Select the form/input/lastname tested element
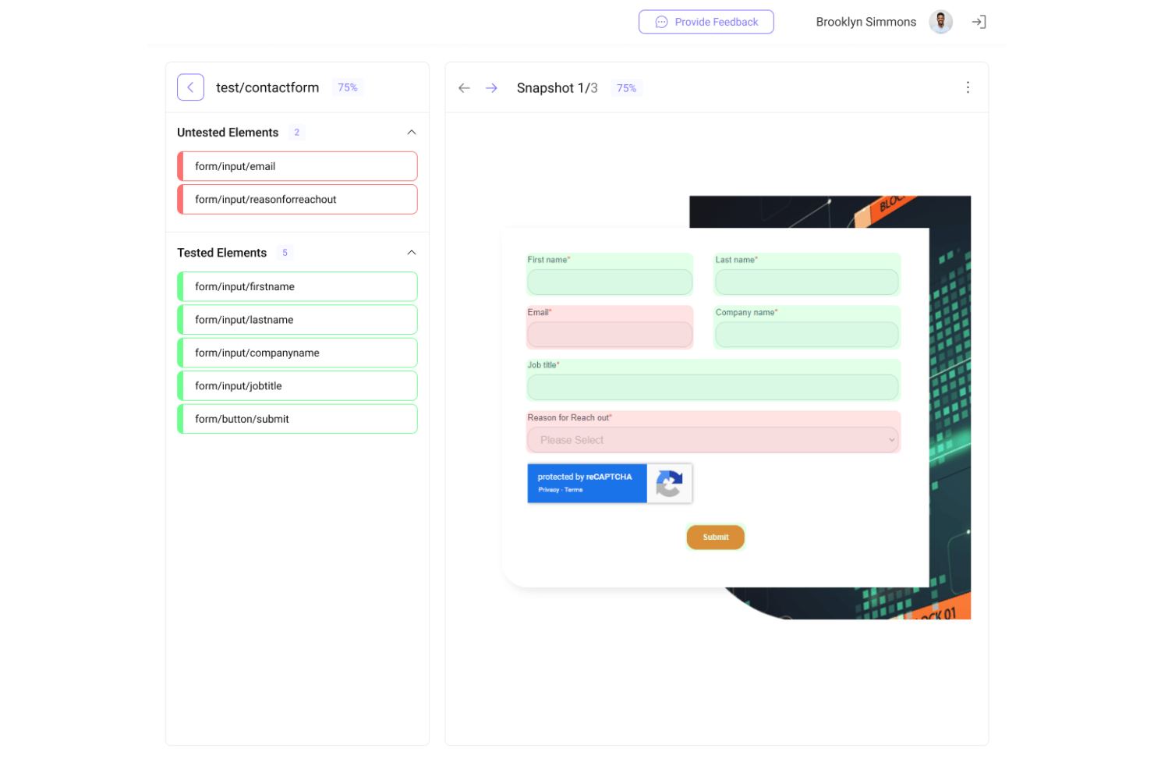1154x770 pixels. tap(297, 320)
